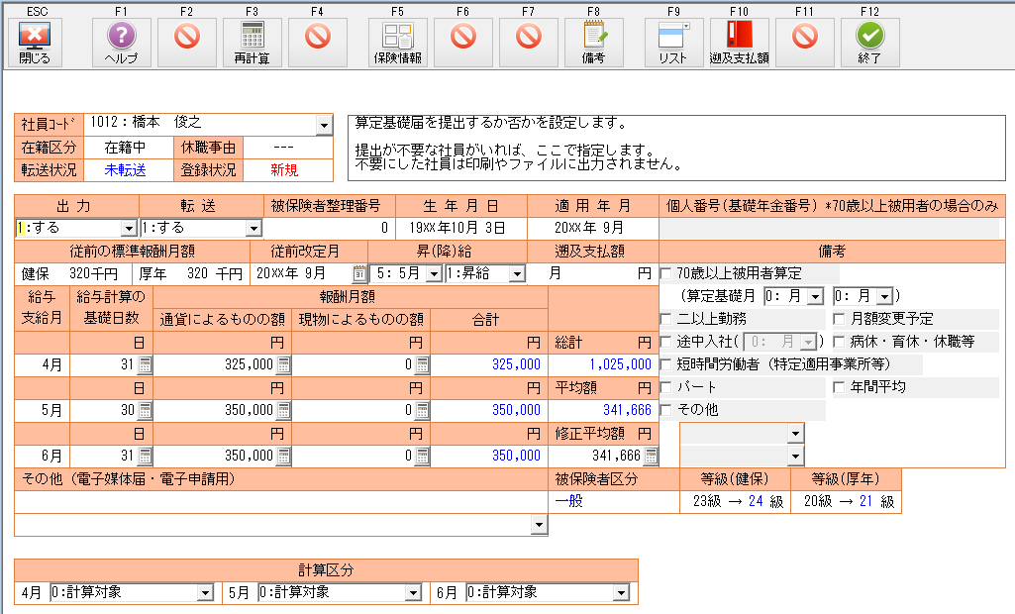Check 70歳以上被用者算定 checkbox

pyautogui.click(x=666, y=273)
